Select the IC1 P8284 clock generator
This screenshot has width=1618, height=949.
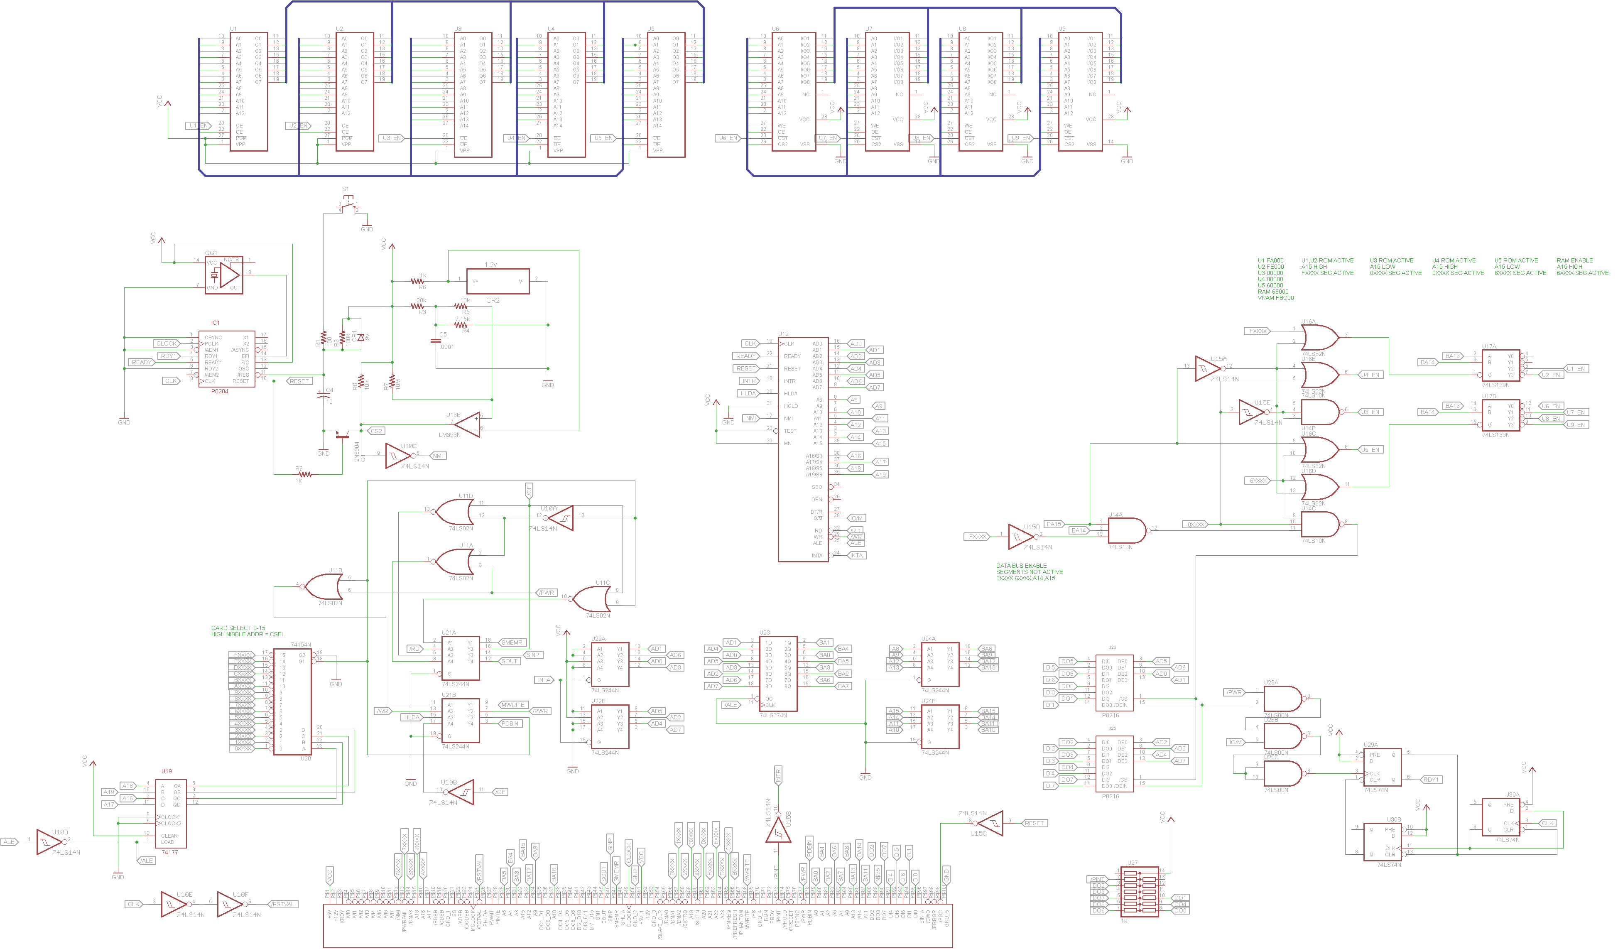(227, 360)
